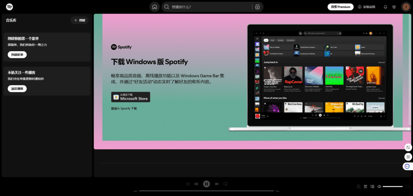Click the '探索 Premium' button

click(340, 7)
